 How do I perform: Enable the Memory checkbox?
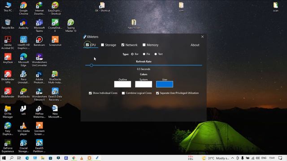click(144, 45)
